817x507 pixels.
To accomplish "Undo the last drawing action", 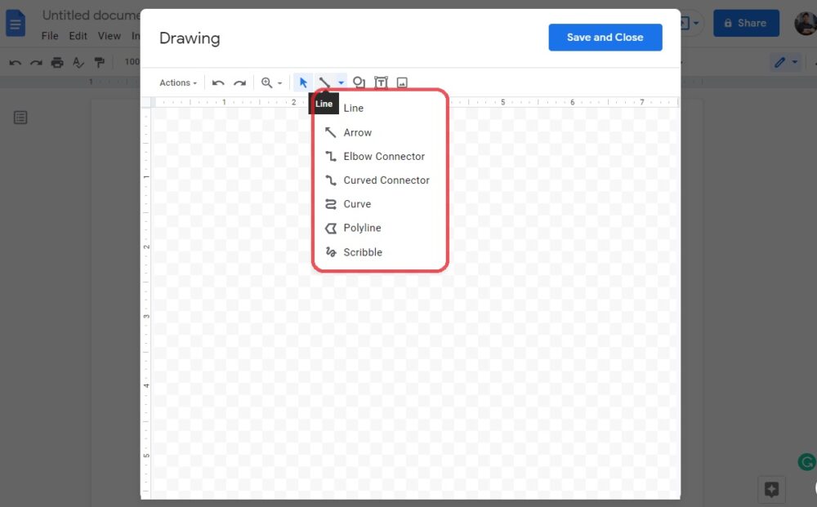I will coord(218,82).
